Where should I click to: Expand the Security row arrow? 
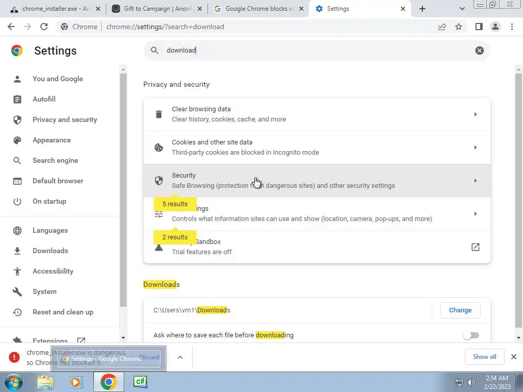pos(476,181)
